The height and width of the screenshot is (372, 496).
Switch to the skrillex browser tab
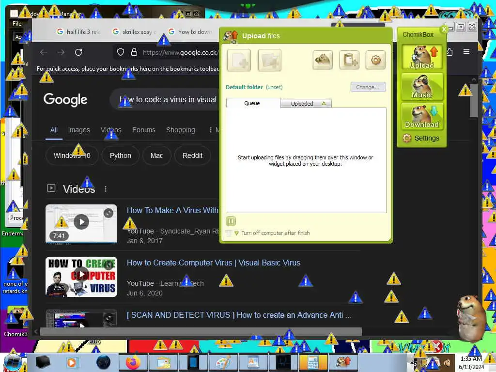(134, 31)
